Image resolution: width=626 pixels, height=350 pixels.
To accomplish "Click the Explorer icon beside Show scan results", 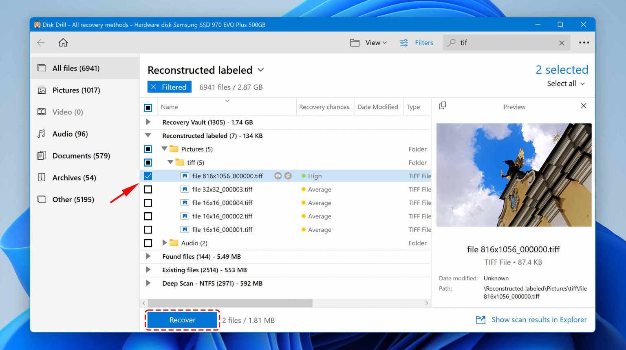I will coord(481,320).
